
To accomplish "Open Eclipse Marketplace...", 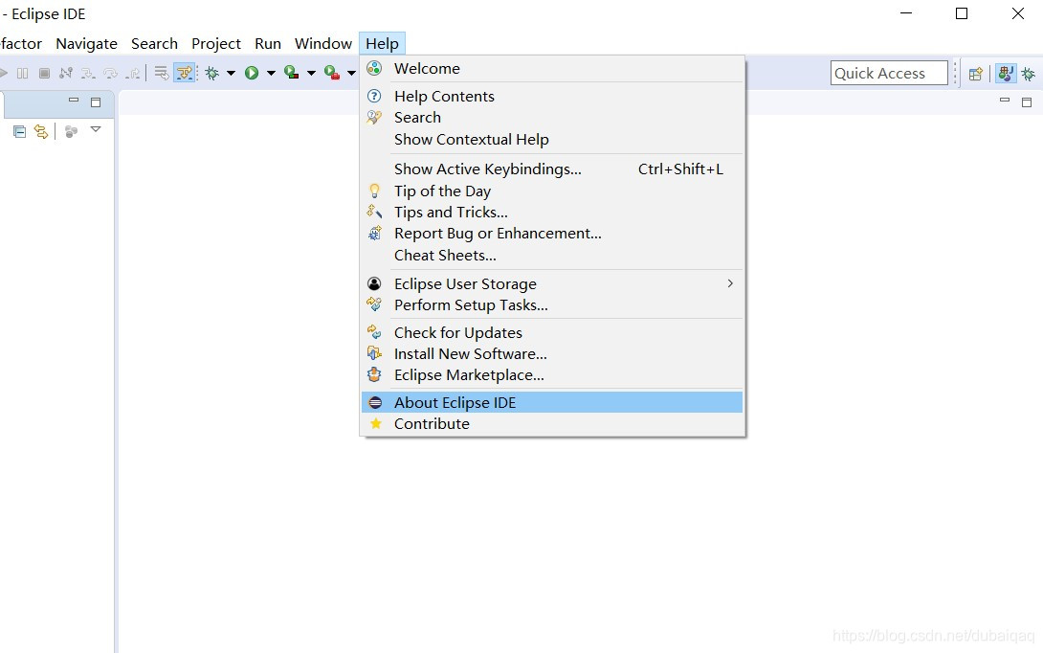I will [x=552, y=375].
